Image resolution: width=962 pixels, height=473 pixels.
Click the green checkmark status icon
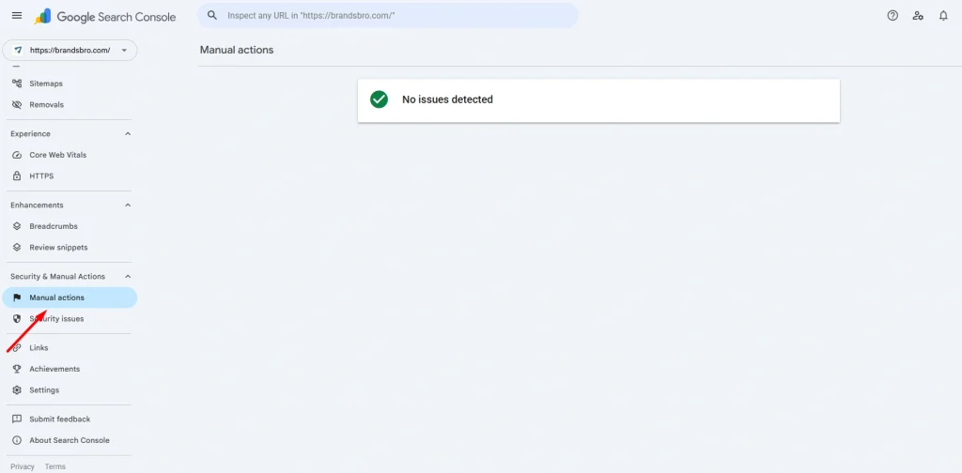[380, 99]
